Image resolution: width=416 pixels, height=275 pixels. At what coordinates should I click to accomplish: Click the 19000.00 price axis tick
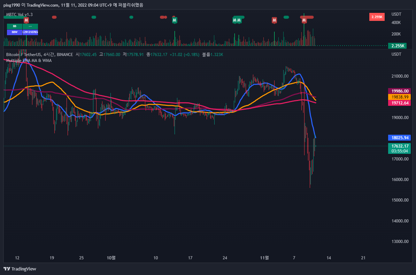pyautogui.click(x=400, y=117)
